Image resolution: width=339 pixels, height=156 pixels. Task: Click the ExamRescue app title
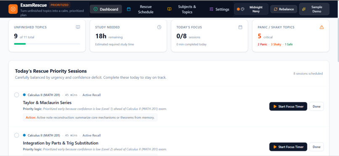[x=34, y=5]
